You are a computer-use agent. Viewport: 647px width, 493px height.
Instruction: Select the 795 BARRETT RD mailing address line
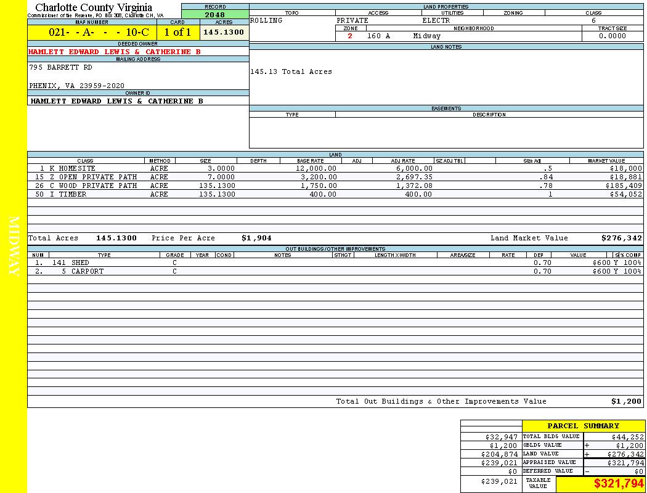click(x=60, y=68)
